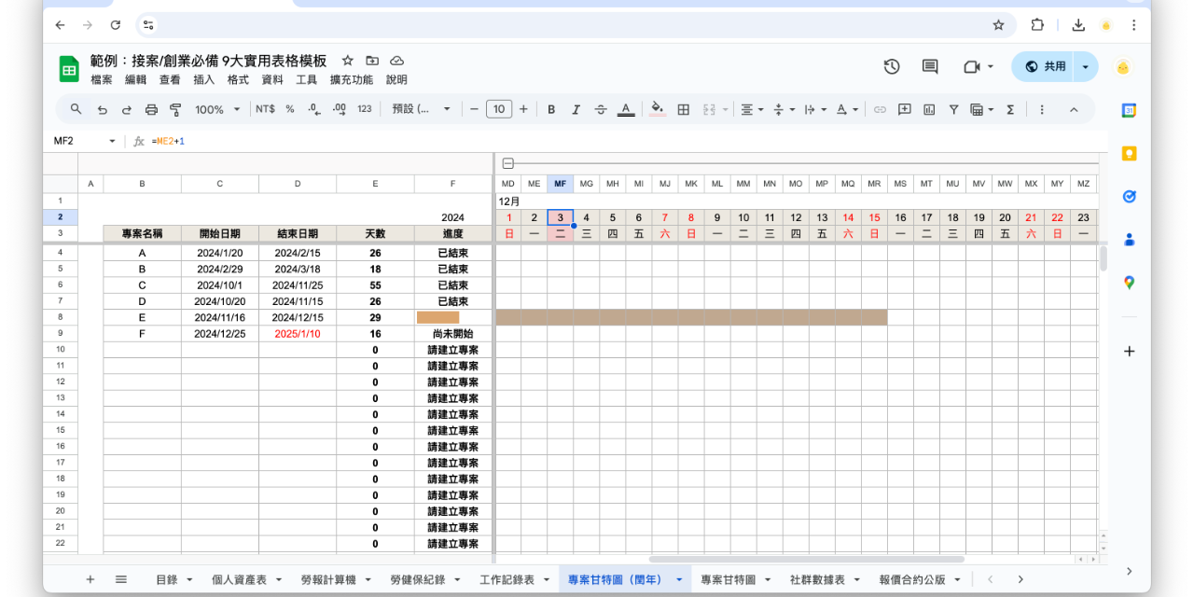Click the font size field showing 10
1194x597 pixels.
click(499, 109)
